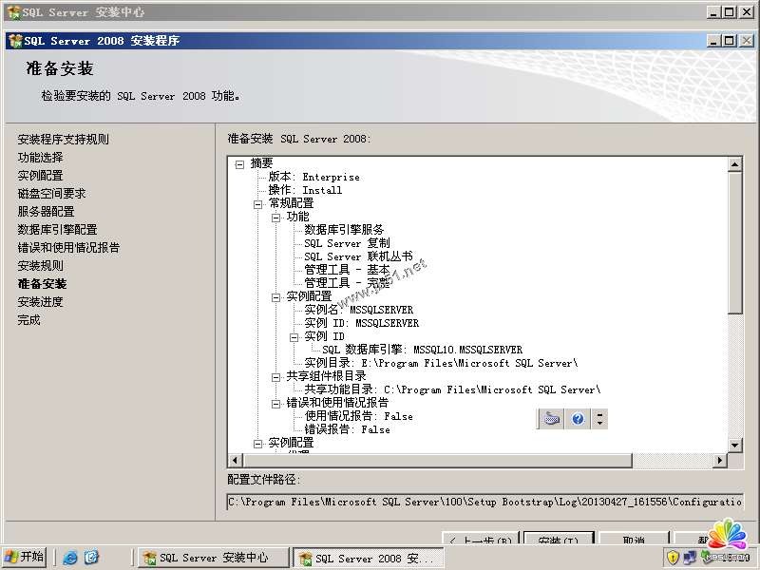Screen dimensions: 760x570
Task: Collapse the 功能 tree node
Action: [275, 217]
